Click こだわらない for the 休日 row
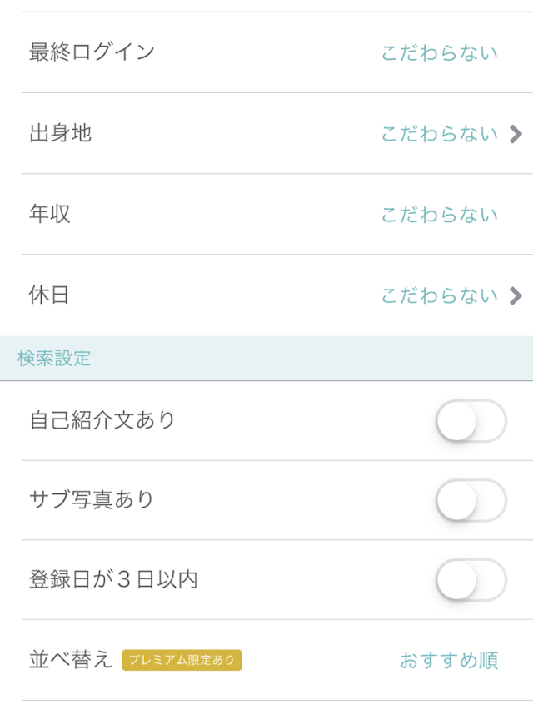Image resolution: width=533 pixels, height=714 pixels. click(x=437, y=295)
